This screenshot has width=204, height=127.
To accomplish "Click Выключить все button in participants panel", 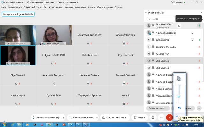I will tap(158, 108).
